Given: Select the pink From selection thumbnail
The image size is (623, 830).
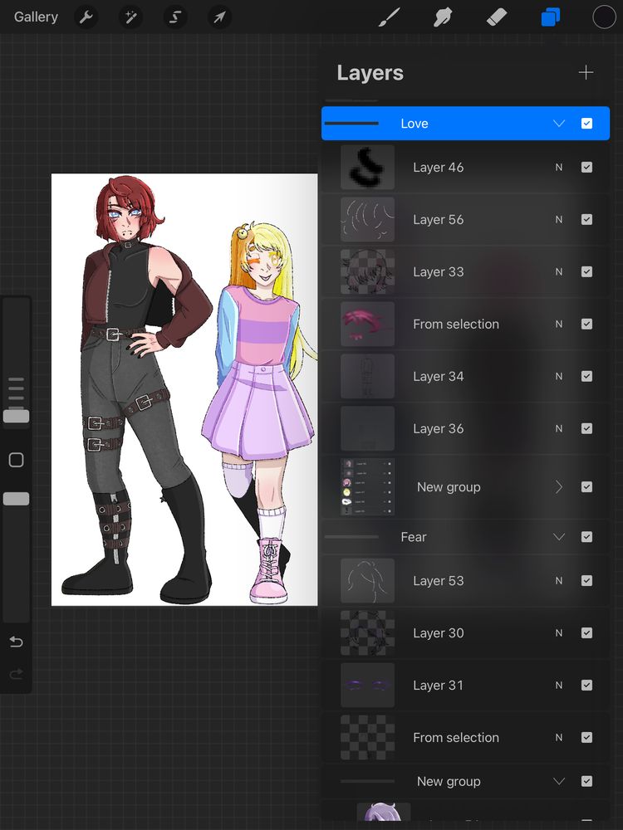Looking at the screenshot, I should 368,324.
